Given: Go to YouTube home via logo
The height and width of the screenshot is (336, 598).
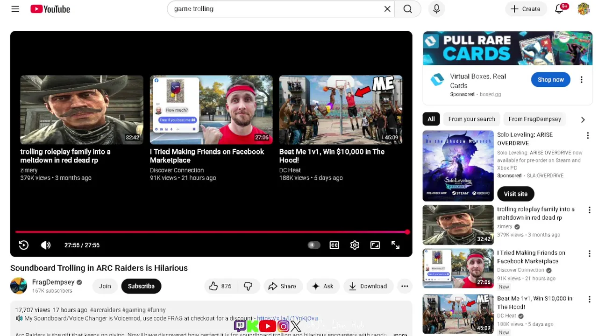Looking at the screenshot, I should click(50, 9).
